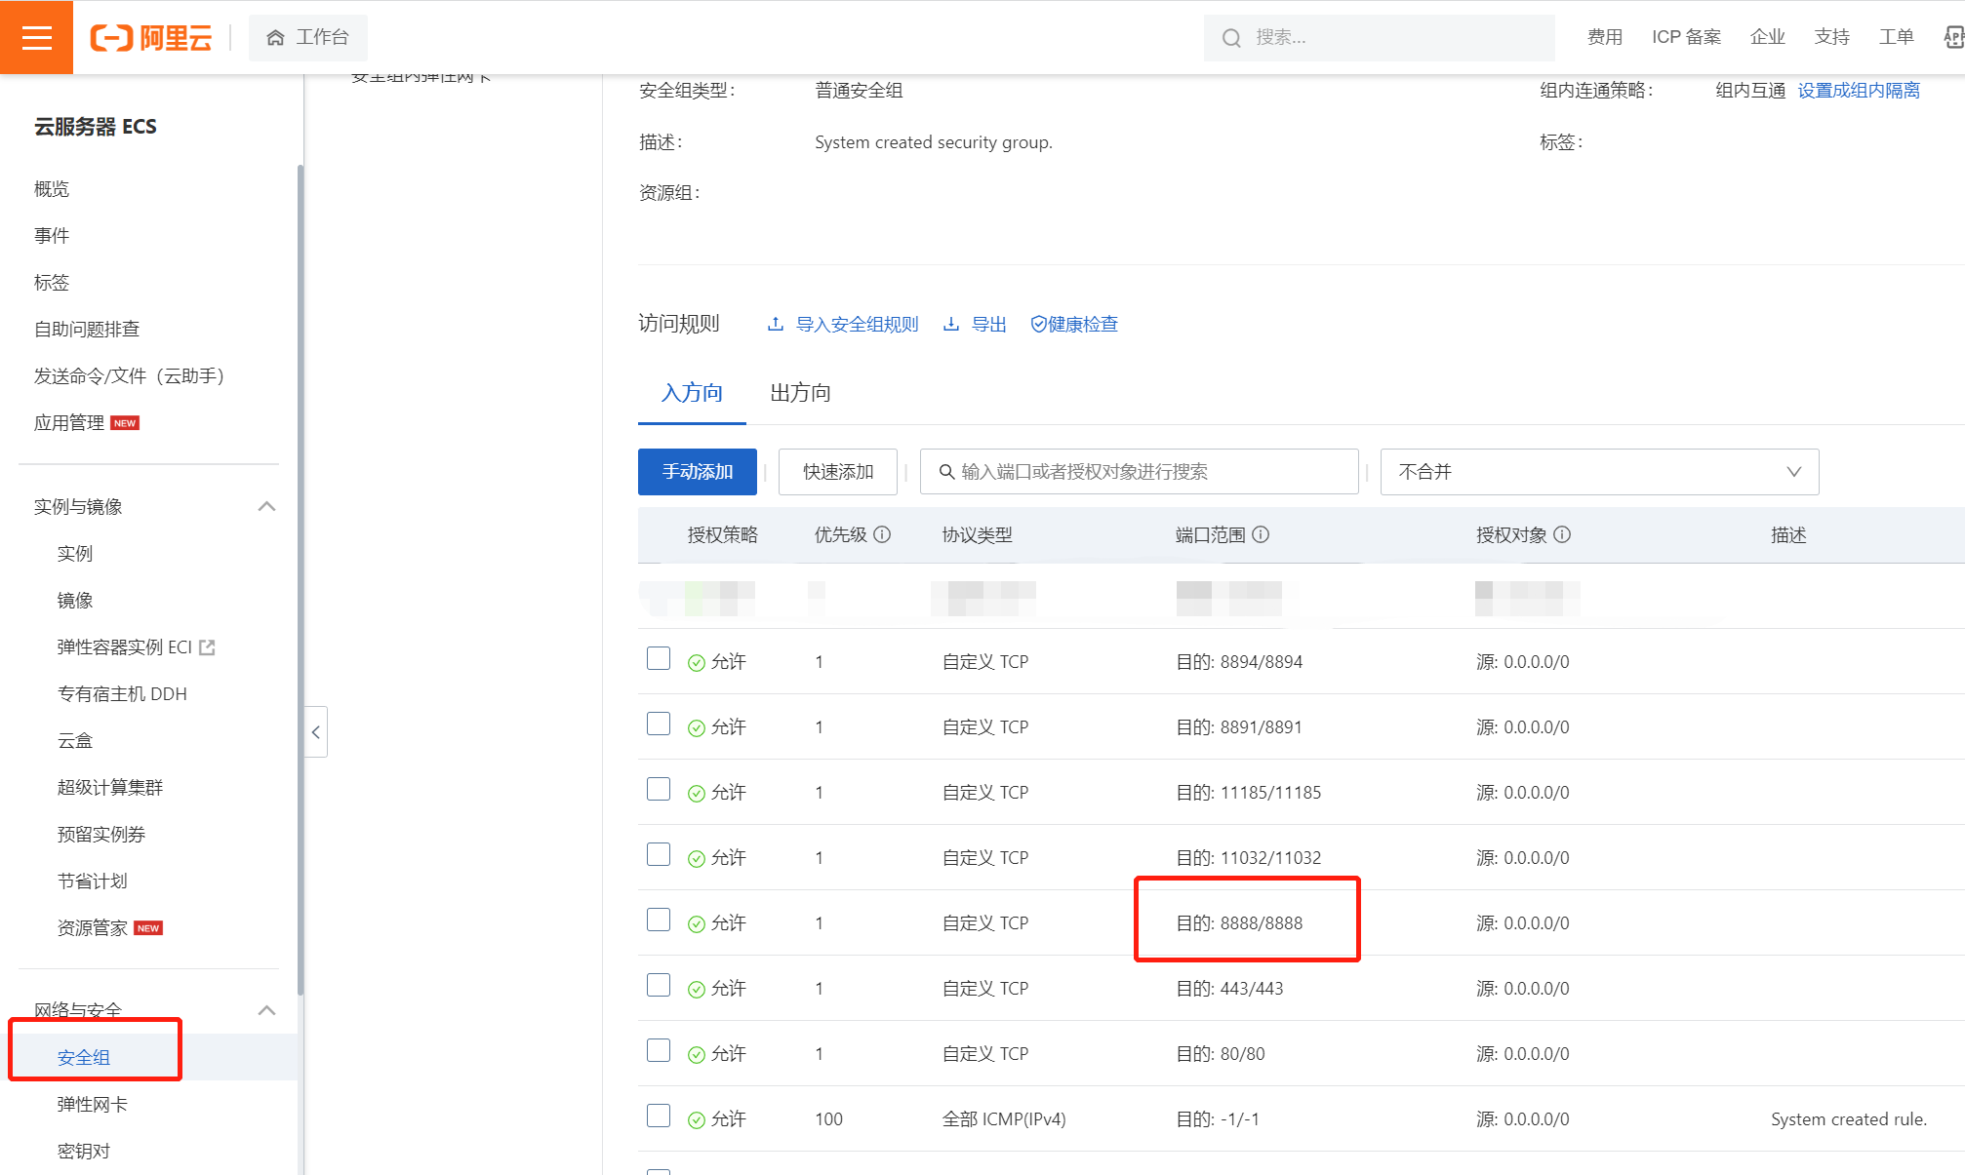1965x1175 pixels.
Task: Click info icon next to 端口范围
Action: click(x=1261, y=534)
